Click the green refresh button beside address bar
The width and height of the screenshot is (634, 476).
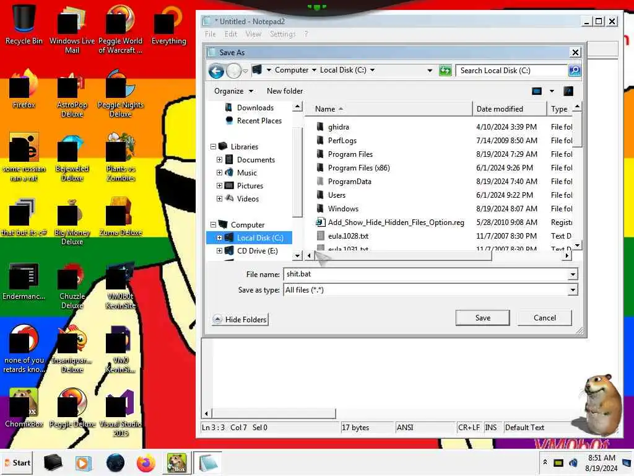point(445,71)
